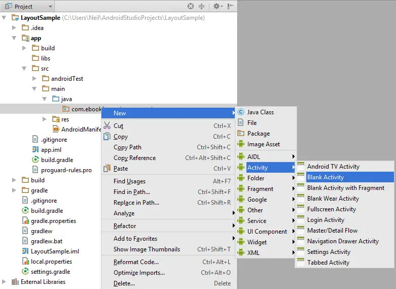Open the Project panel settings gear

[x=216, y=7]
